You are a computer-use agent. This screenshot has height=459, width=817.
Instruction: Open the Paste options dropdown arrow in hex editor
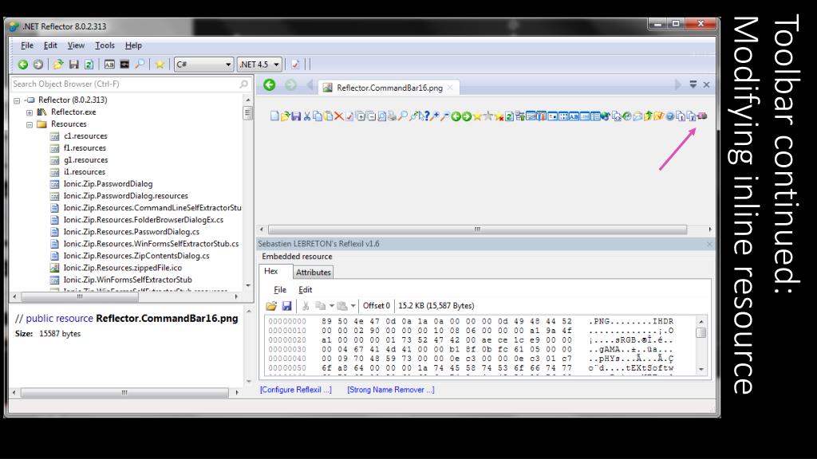(x=353, y=306)
